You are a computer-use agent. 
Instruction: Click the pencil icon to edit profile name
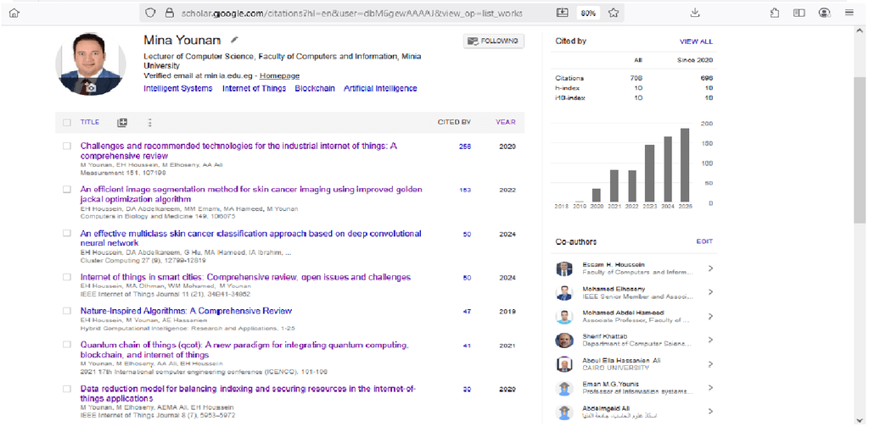pyautogui.click(x=235, y=40)
